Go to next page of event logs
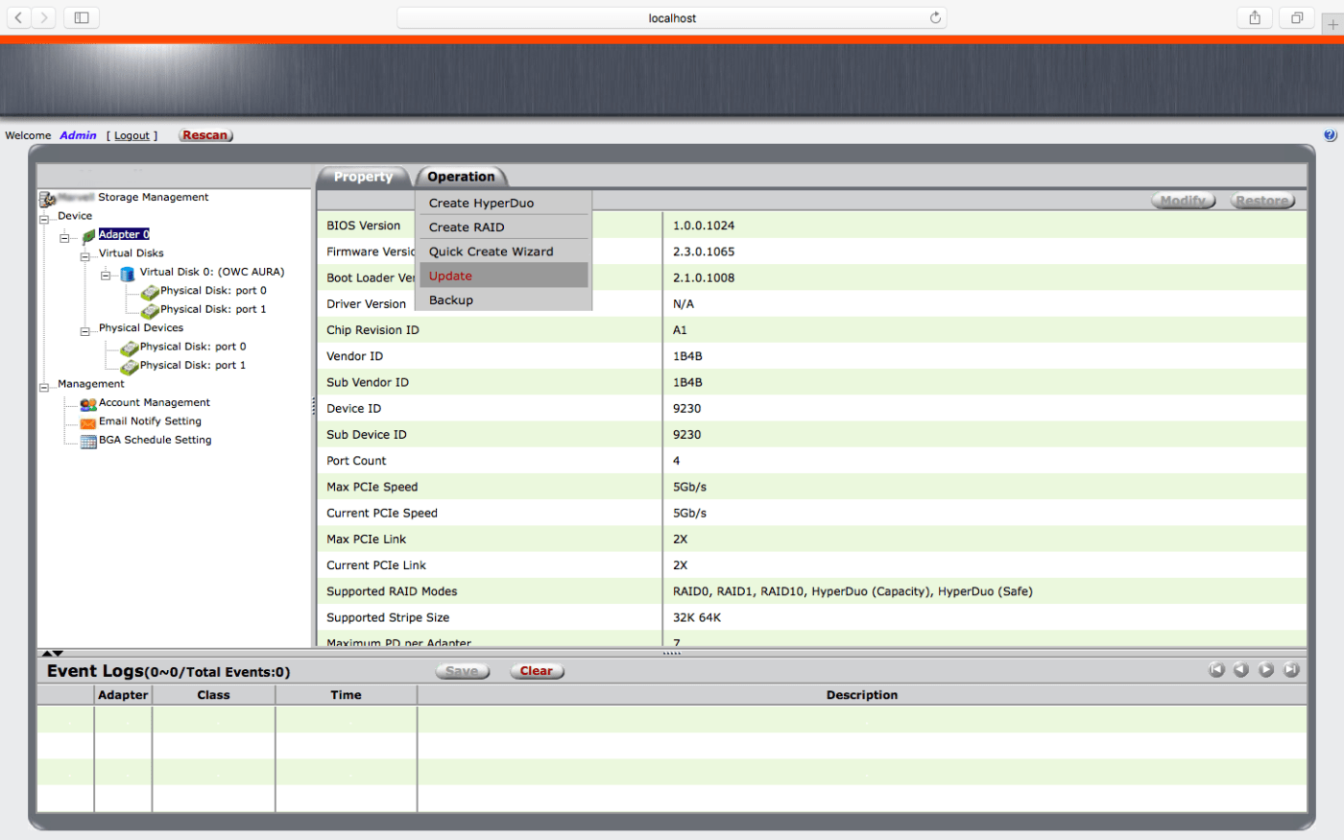 (x=1266, y=670)
